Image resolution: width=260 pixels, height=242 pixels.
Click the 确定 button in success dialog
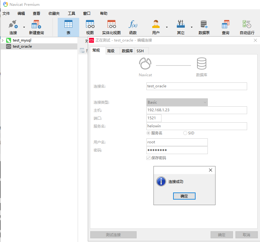point(184,196)
